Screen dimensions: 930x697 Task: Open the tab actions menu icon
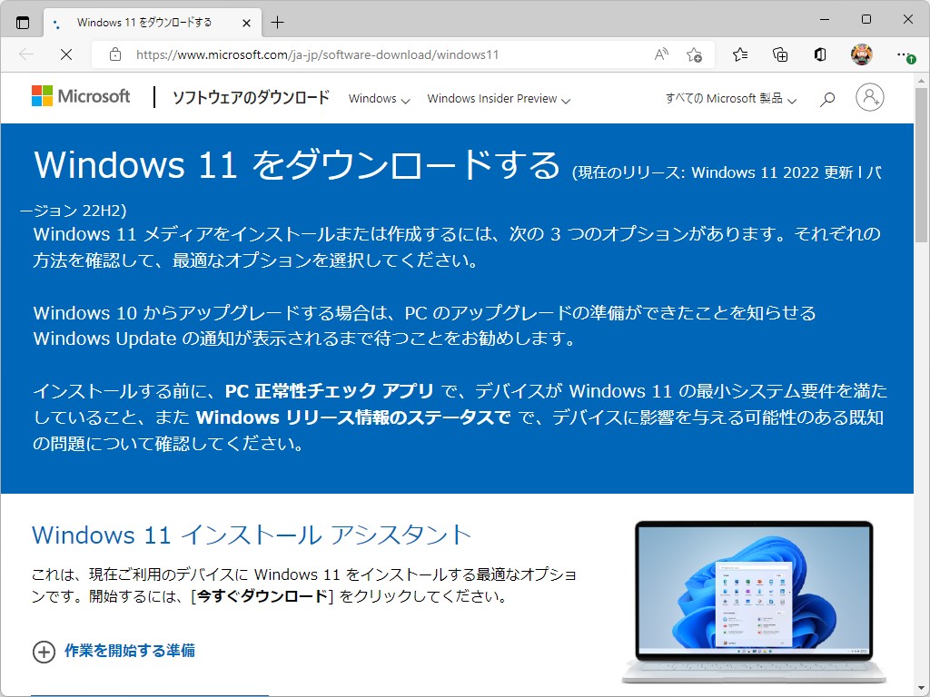point(24,21)
